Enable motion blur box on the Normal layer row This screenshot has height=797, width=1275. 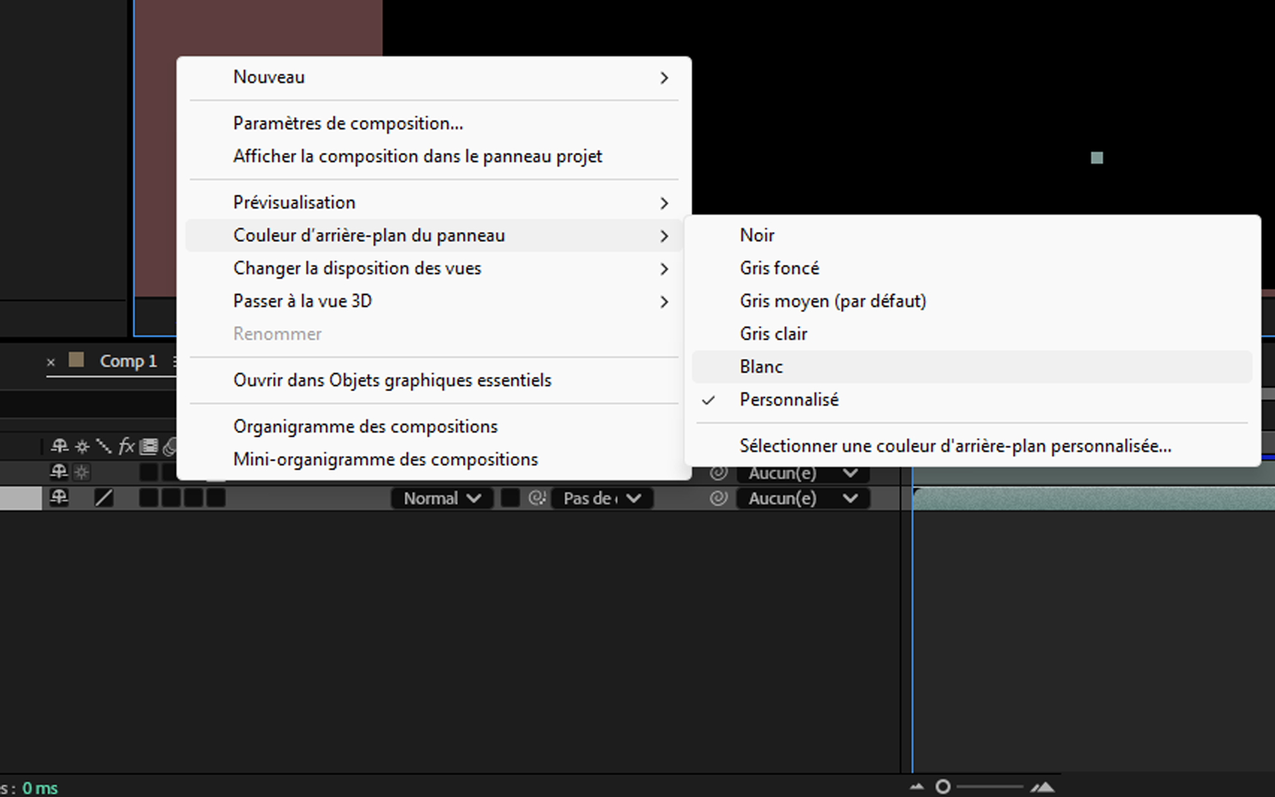(171, 498)
